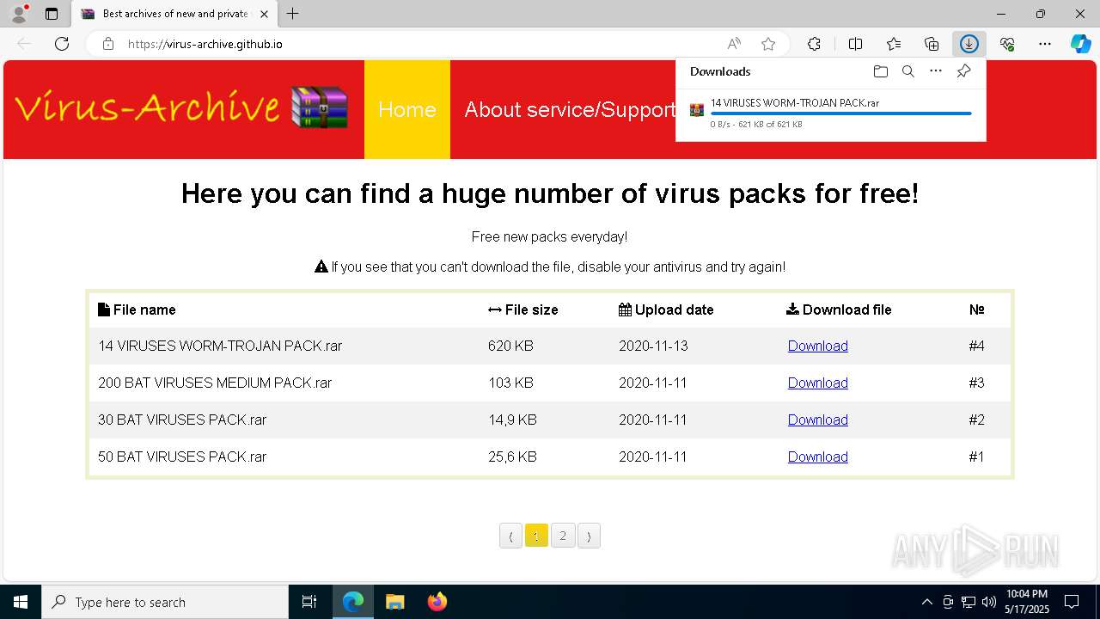Select the Home navigation tab
The height and width of the screenshot is (619, 1100).
coord(407,109)
